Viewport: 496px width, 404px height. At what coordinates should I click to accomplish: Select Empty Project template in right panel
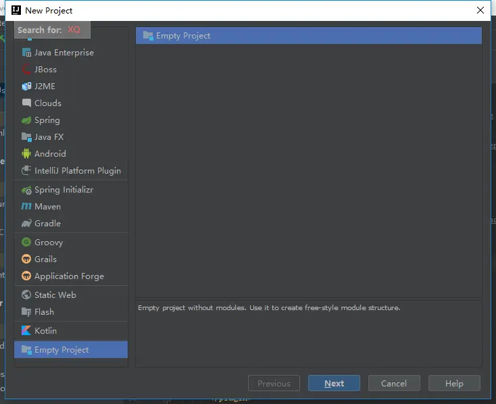pyautogui.click(x=309, y=36)
